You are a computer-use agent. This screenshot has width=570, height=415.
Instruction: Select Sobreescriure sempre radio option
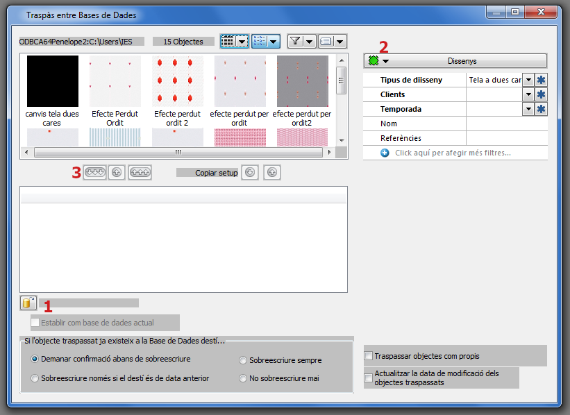243,360
